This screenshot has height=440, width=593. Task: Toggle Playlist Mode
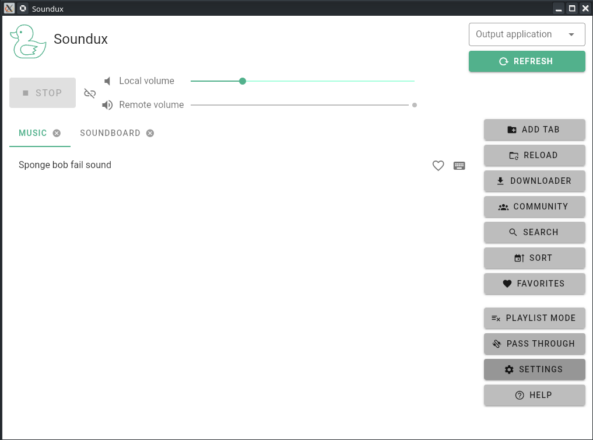(534, 318)
